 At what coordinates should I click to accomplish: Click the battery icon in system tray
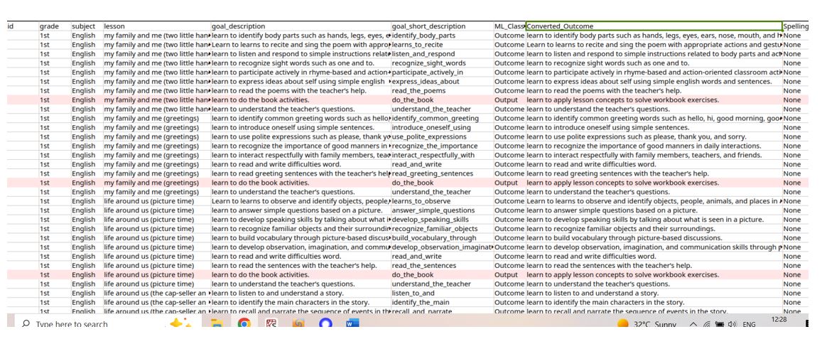[720, 324]
